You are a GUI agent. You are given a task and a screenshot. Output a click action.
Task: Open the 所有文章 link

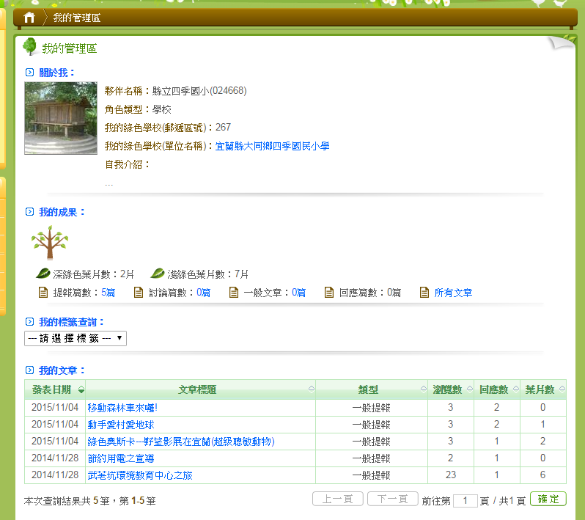point(453,293)
